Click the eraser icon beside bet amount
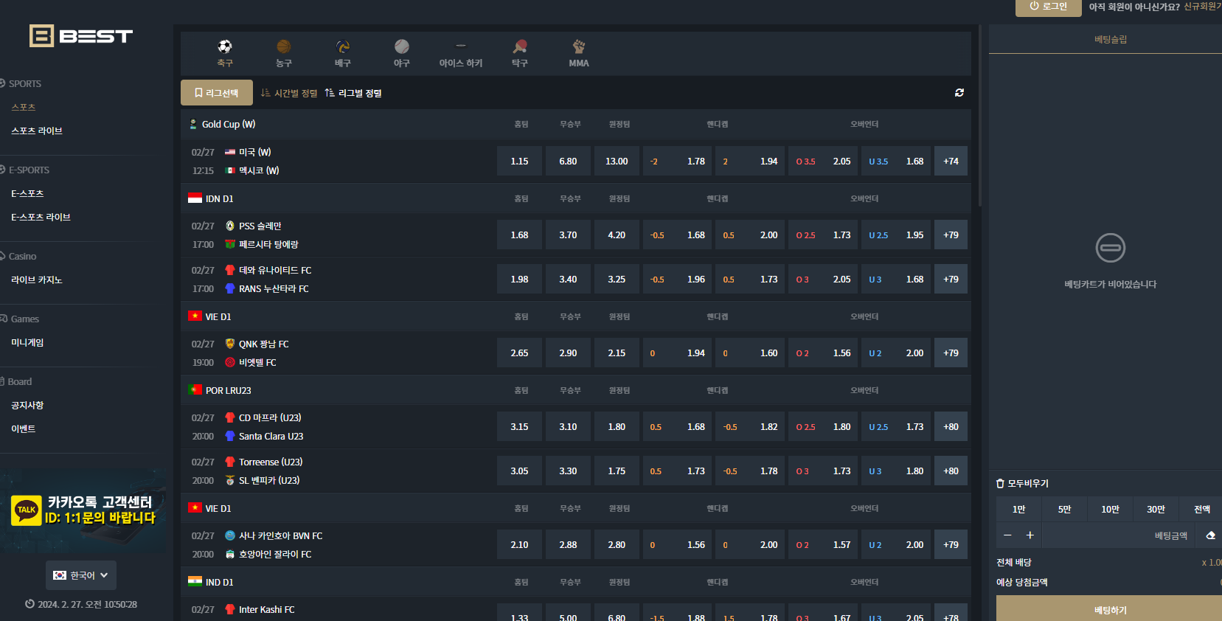Screen dimensions: 1222x621 pyautogui.click(x=1210, y=535)
